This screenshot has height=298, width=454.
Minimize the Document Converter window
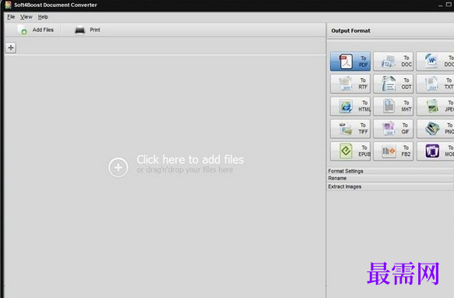tap(441, 5)
